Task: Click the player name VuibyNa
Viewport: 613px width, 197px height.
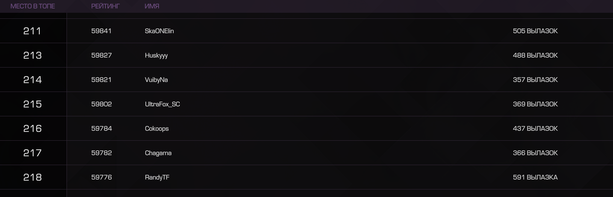Action: 156,80
